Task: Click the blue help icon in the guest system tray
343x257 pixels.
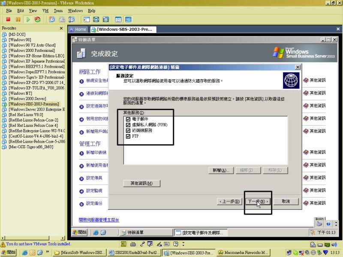Action: (328, 224)
